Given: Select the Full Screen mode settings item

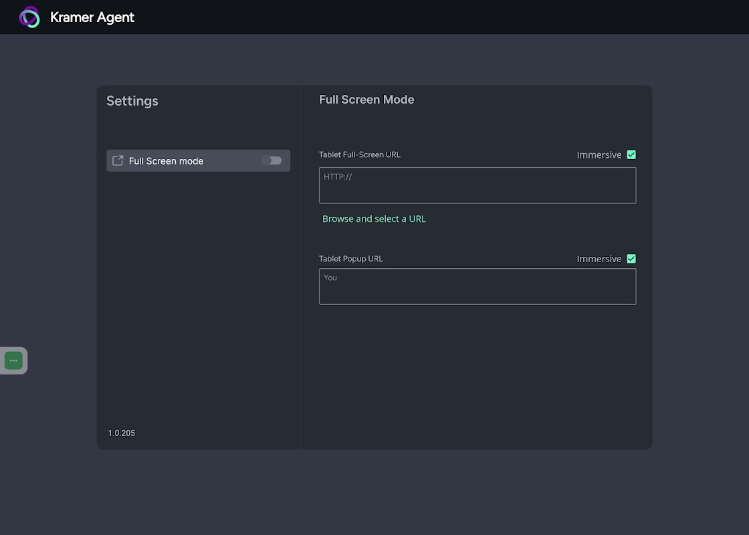Looking at the screenshot, I should pos(181,160).
